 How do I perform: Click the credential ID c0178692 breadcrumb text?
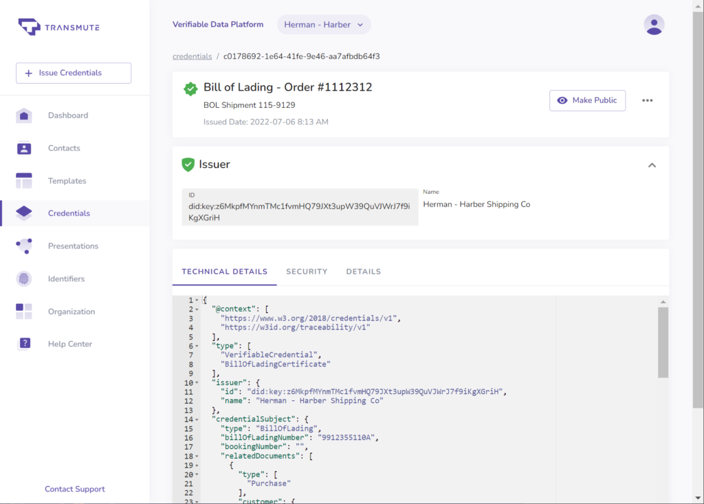(301, 56)
